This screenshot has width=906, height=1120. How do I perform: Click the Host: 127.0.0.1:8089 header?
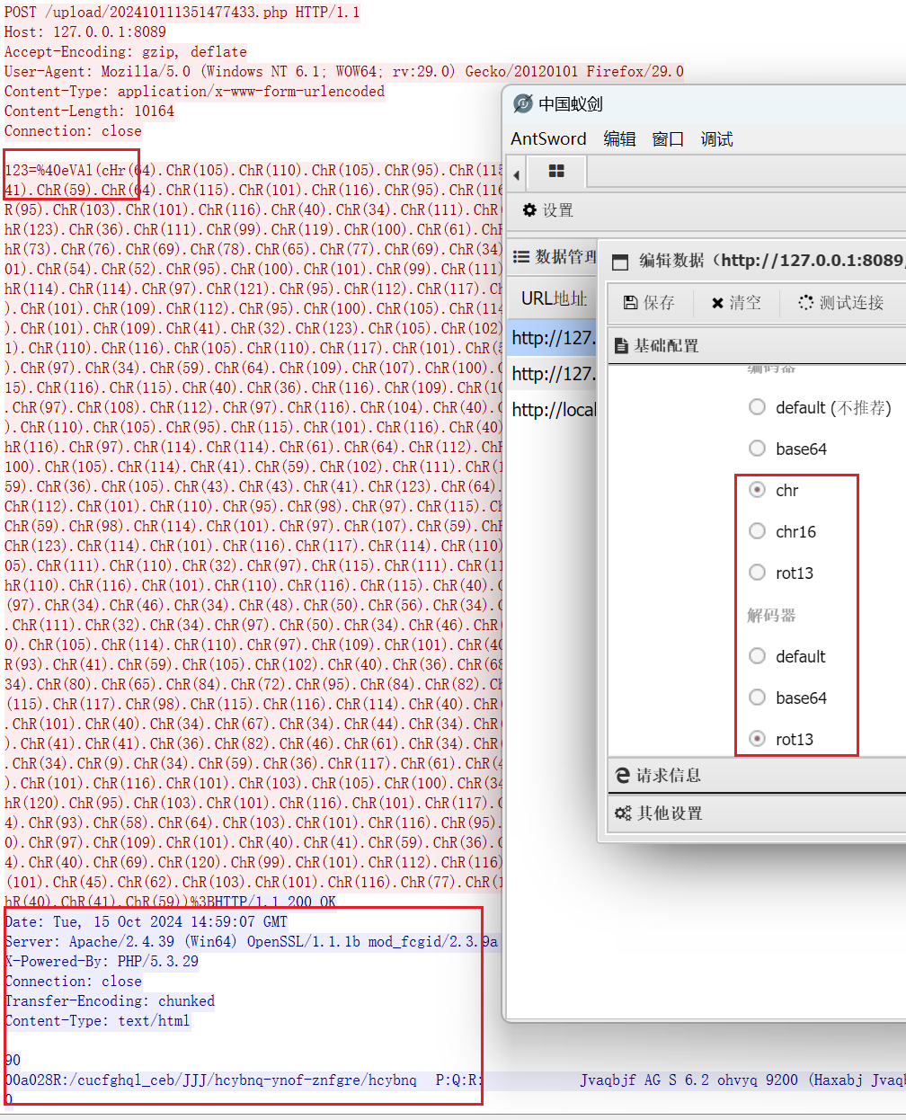pyautogui.click(x=85, y=31)
